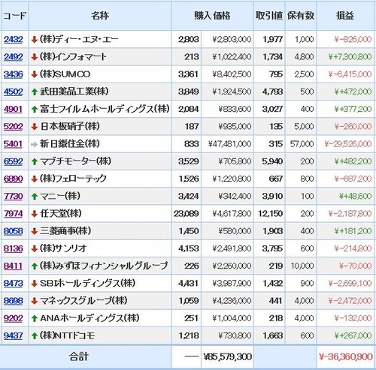Click profit value ¥+7,300,800
This screenshot has width=376, height=370.
[350, 57]
